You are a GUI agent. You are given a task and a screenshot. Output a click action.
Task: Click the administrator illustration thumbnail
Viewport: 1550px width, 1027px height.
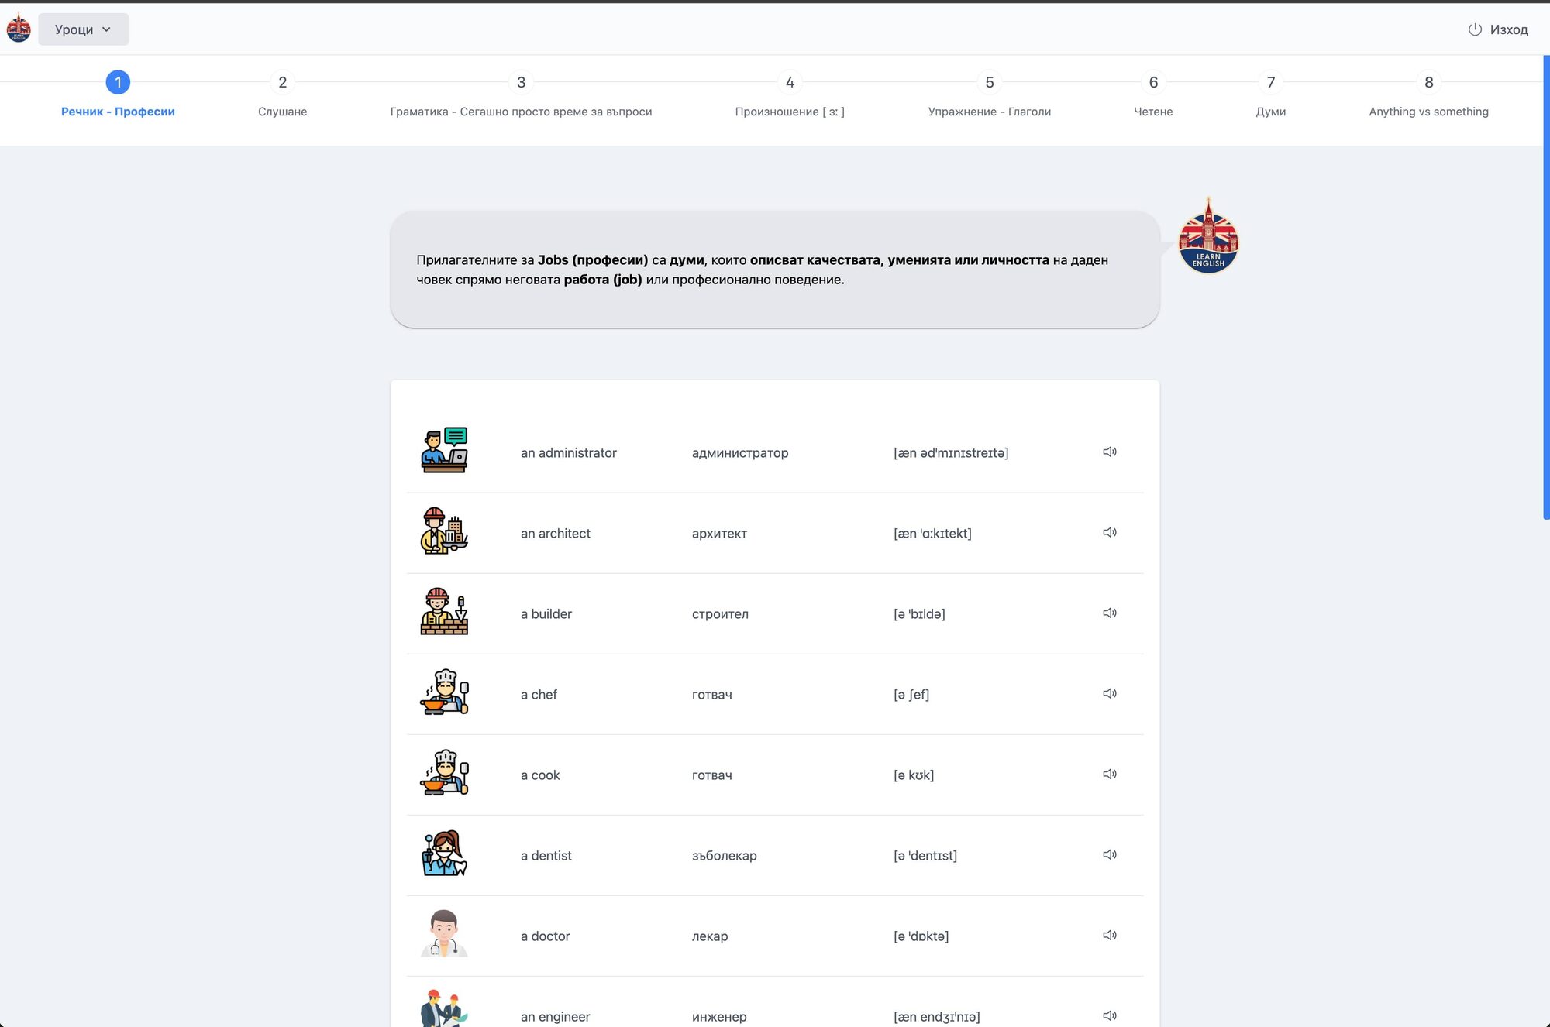click(x=444, y=450)
